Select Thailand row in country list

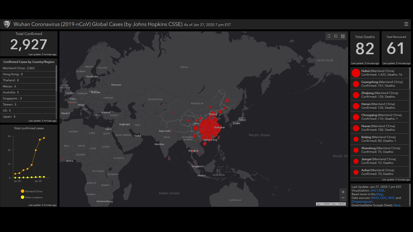[10, 80]
